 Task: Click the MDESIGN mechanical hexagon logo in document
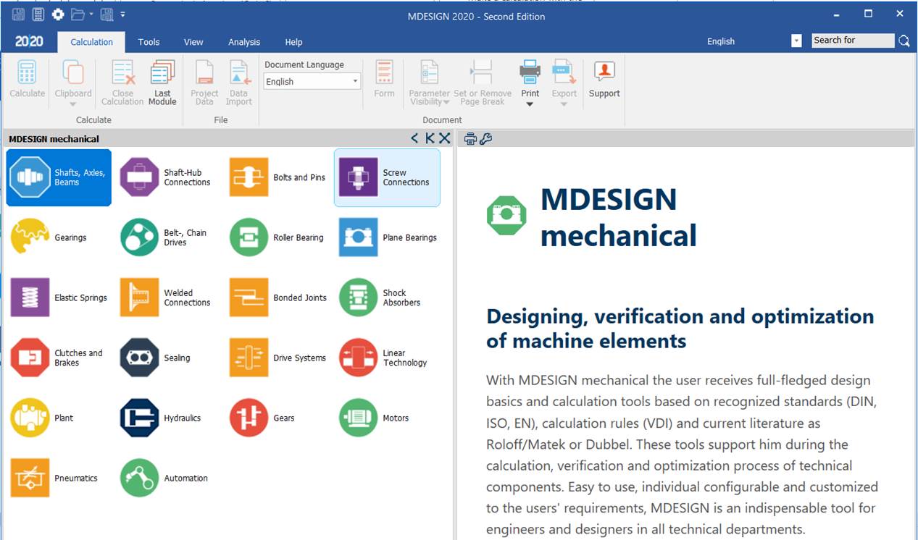[506, 216]
